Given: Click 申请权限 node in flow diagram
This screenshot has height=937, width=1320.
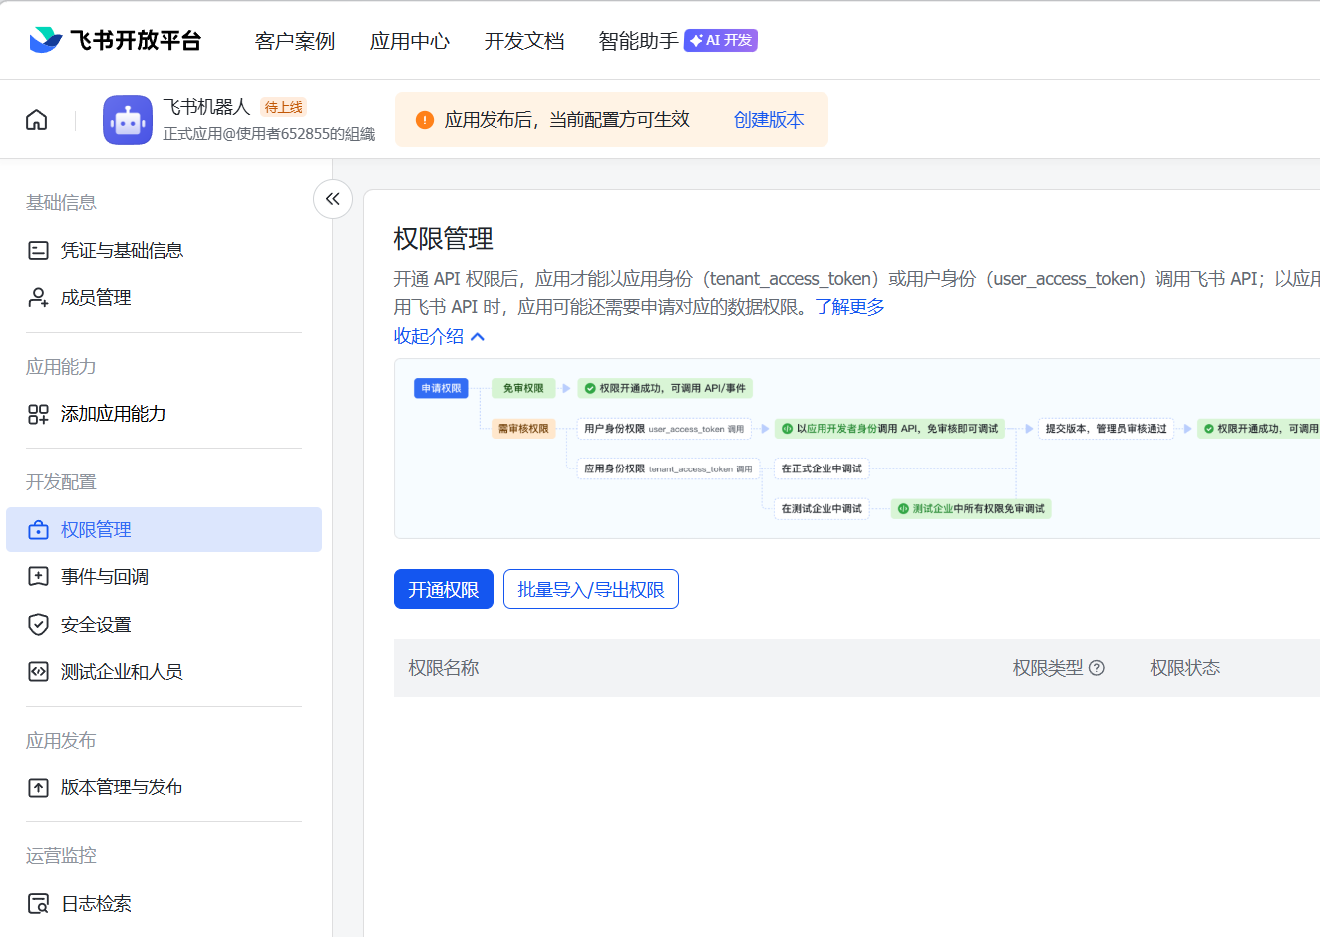Looking at the screenshot, I should pyautogui.click(x=441, y=388).
